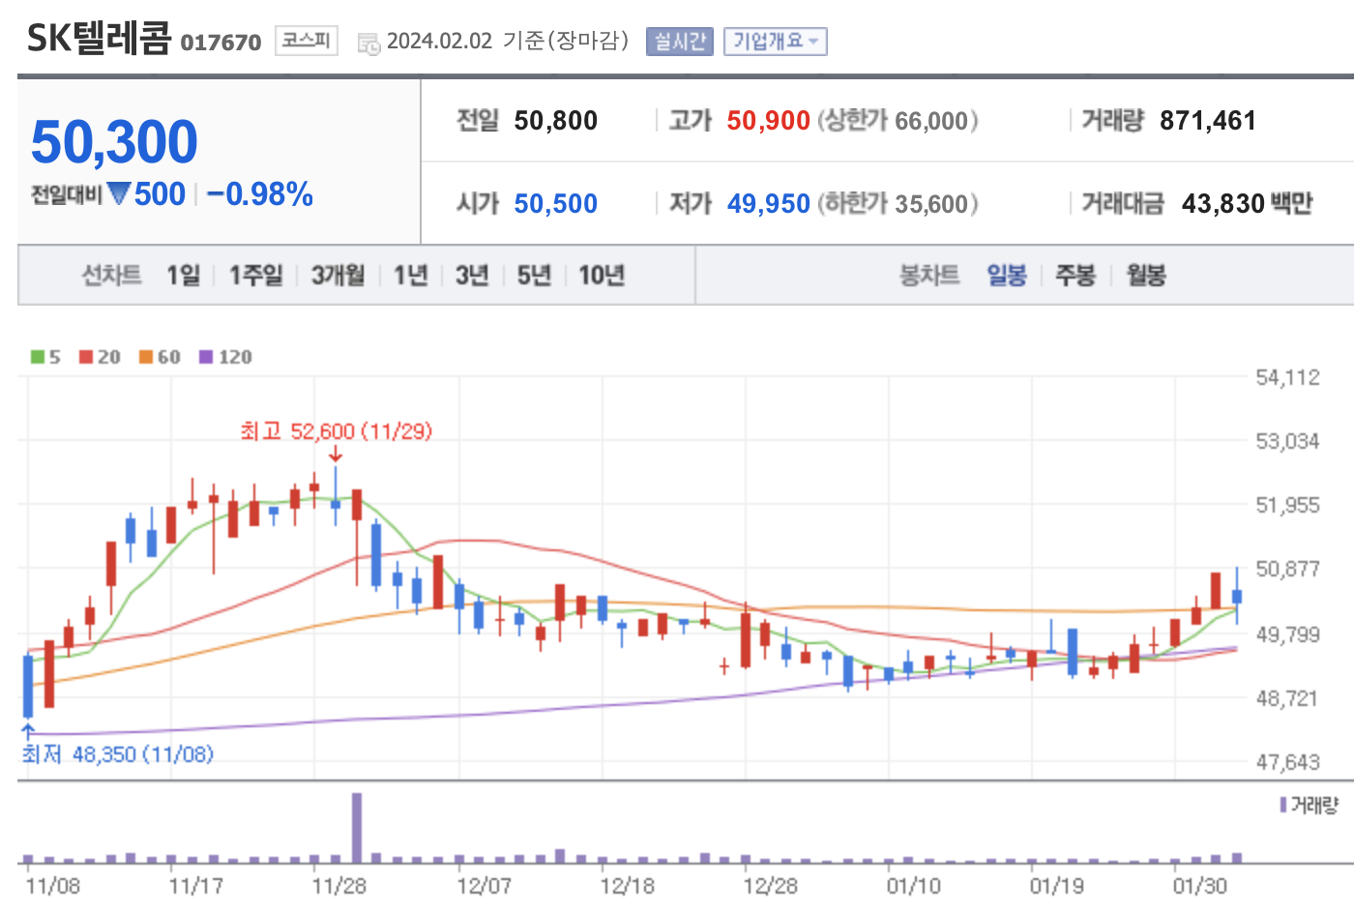Image resolution: width=1354 pixels, height=911 pixels.
Task: Click the 50,877 price axis label
Action: click(x=1287, y=569)
